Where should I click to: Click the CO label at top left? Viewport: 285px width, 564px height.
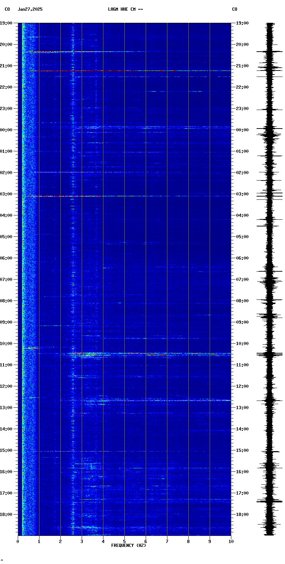pyautogui.click(x=7, y=9)
